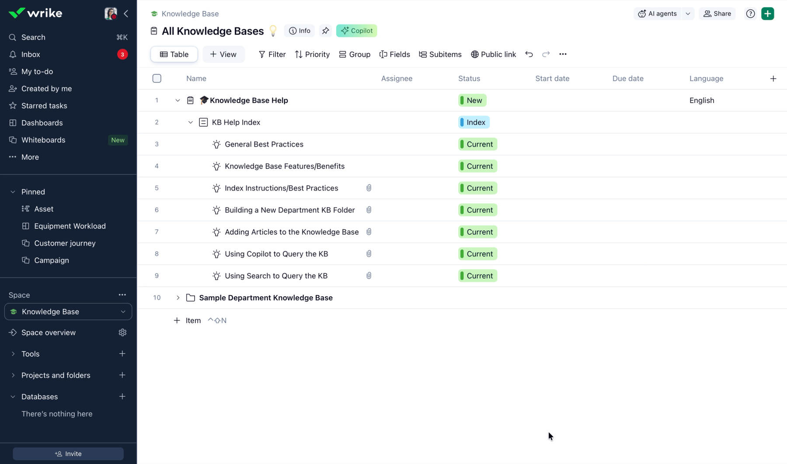Viewport: 787px width, 464px height.
Task: Click the green create plus button
Action: pyautogui.click(x=768, y=14)
